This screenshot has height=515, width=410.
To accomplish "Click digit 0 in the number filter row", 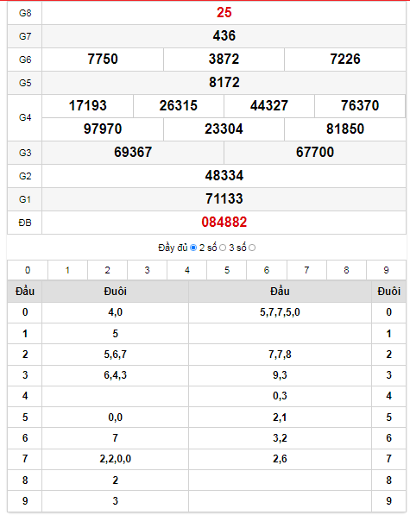I will (28, 270).
